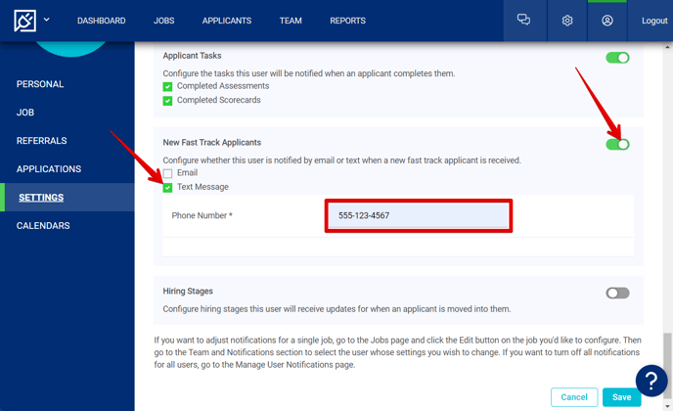
Task: Open the Jobs menu
Action: [x=164, y=21]
